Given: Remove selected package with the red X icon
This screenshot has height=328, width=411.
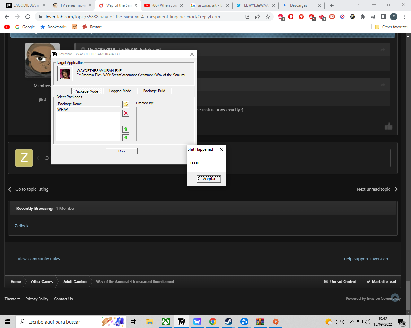Looking at the screenshot, I should [126, 113].
